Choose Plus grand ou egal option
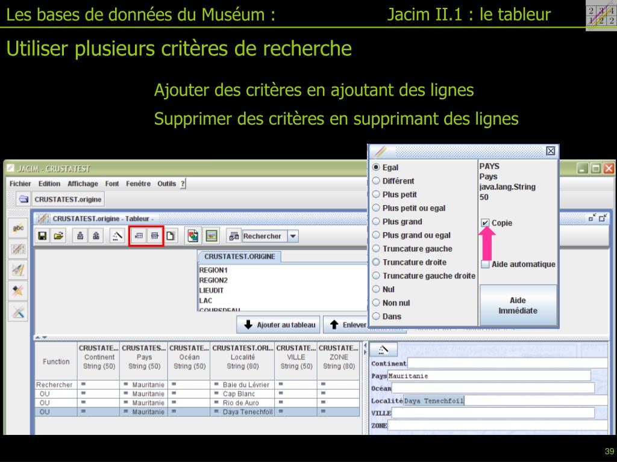Image resolution: width=617 pixels, height=462 pixels. click(x=376, y=235)
